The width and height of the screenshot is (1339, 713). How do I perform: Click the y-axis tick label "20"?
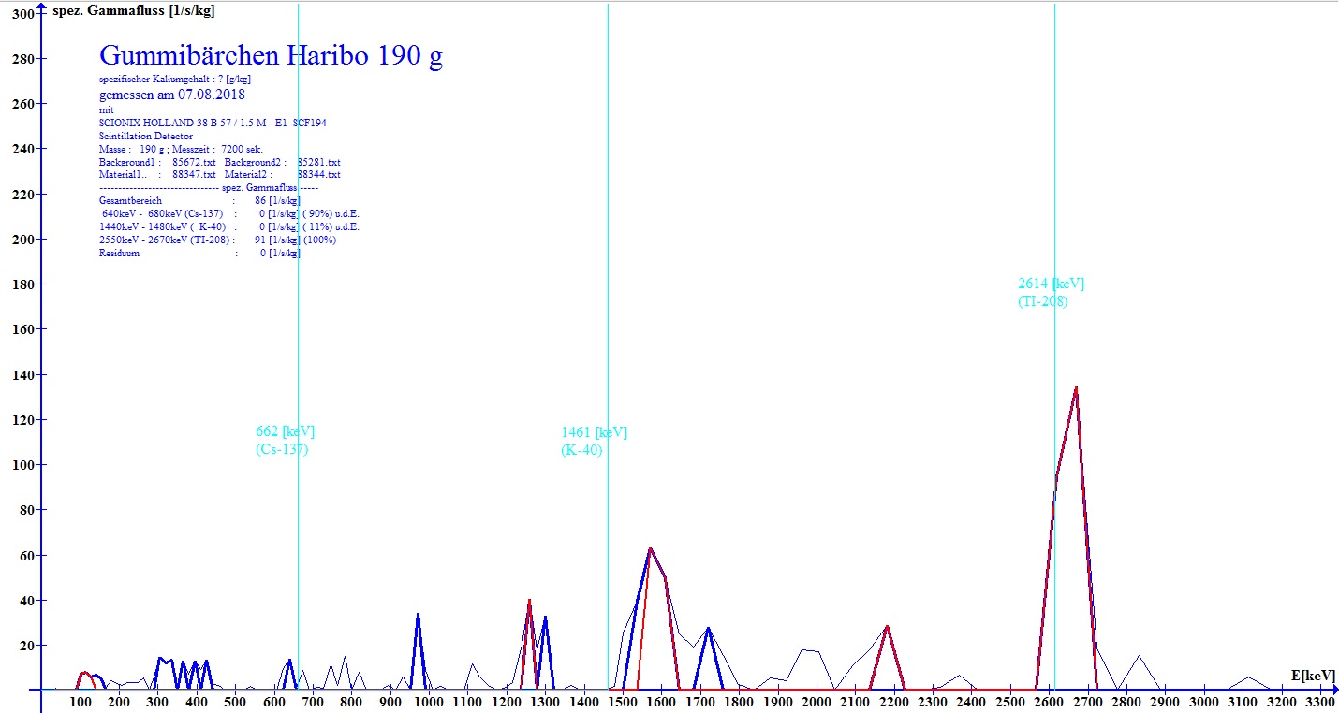click(x=27, y=646)
